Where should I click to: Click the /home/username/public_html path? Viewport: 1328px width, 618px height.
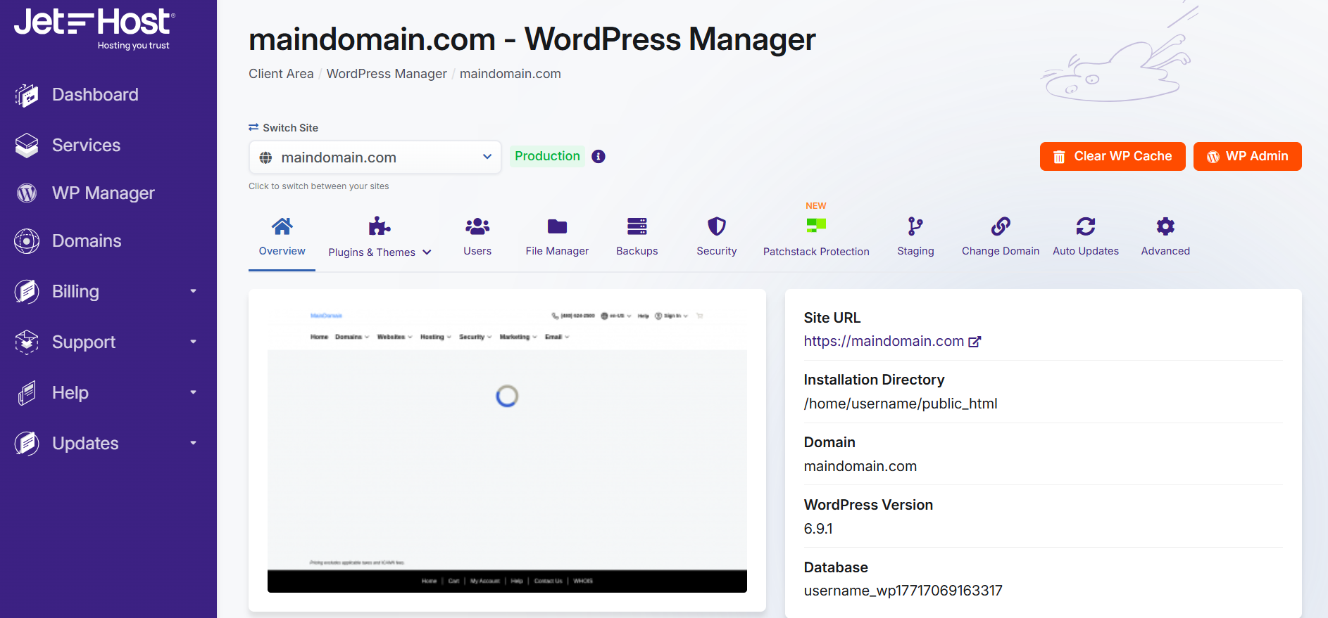901,404
